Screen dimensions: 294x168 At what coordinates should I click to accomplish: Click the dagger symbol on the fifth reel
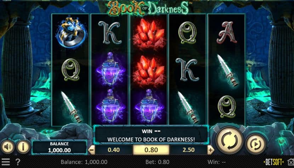point(228,70)
